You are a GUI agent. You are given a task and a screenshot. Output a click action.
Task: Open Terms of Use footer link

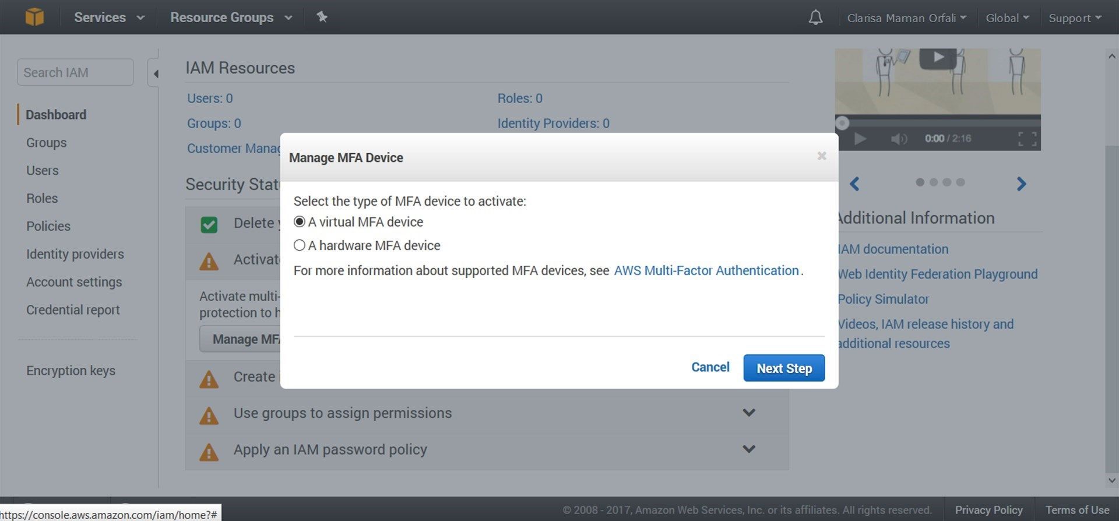tap(1077, 510)
